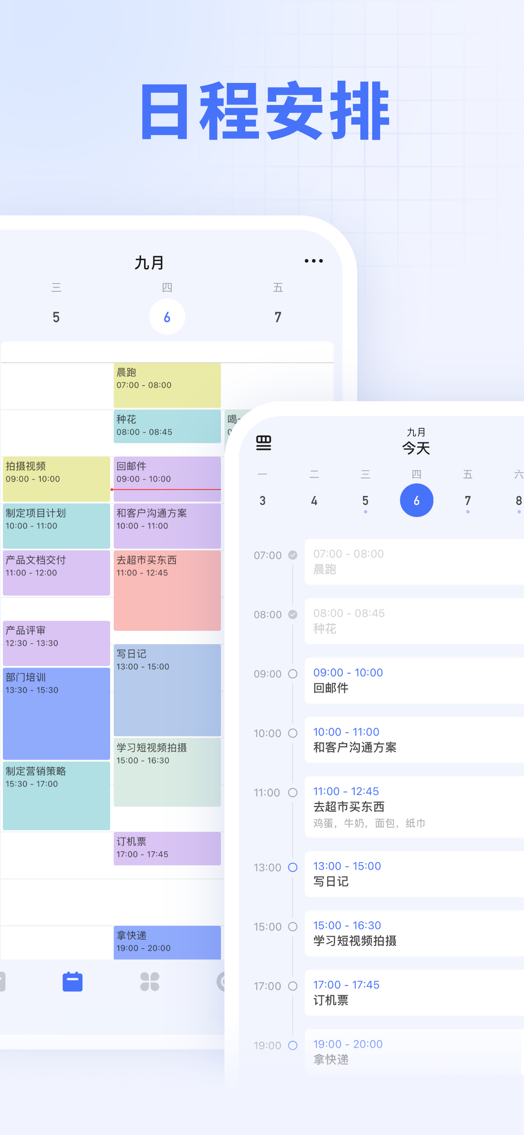Select date 3 in right calendar
The height and width of the screenshot is (1135, 524).
pyautogui.click(x=263, y=500)
